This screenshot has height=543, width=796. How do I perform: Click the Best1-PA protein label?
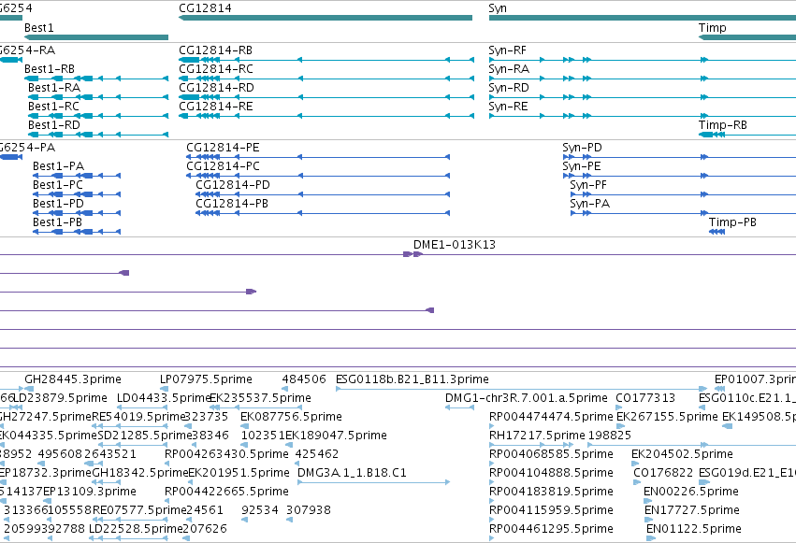[x=58, y=166]
